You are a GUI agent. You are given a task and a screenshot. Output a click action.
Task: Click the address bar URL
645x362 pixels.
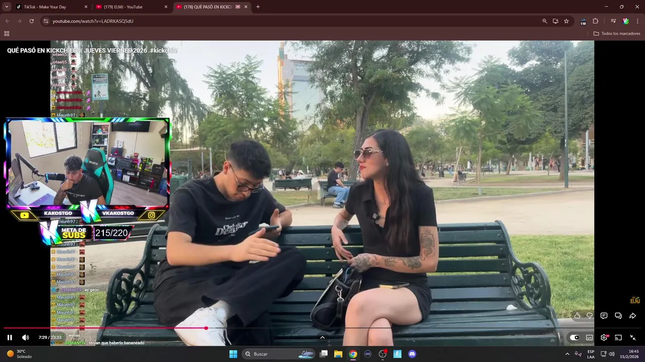click(x=93, y=21)
